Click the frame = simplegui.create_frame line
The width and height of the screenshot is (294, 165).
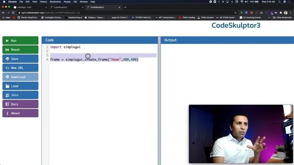click(x=94, y=60)
